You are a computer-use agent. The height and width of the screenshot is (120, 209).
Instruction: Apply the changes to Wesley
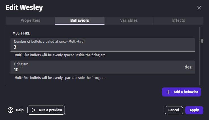194,110
